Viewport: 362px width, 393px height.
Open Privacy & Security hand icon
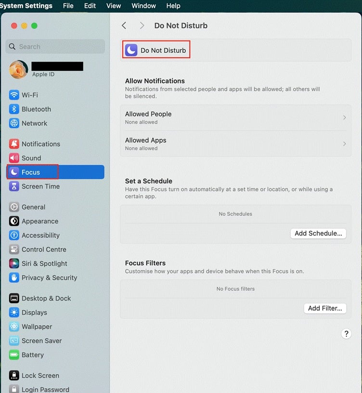(x=14, y=277)
